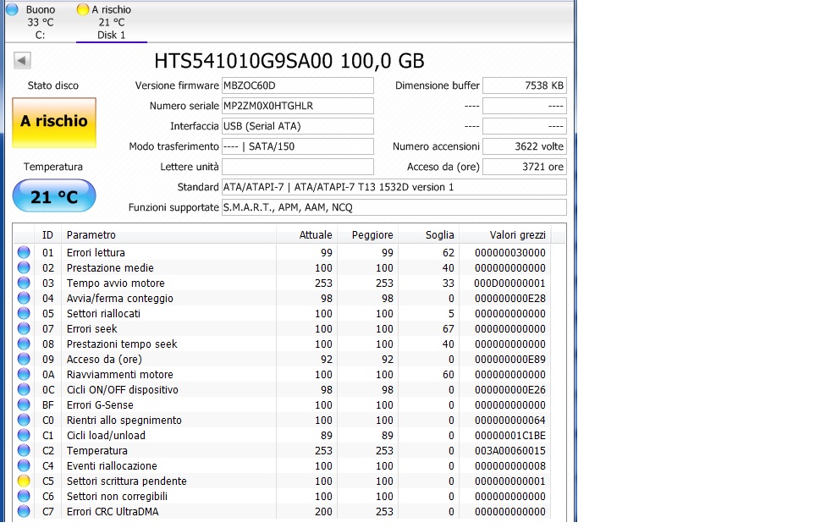Click the buffer size field 7538 KB
The width and height of the screenshot is (815, 528).
525,85
